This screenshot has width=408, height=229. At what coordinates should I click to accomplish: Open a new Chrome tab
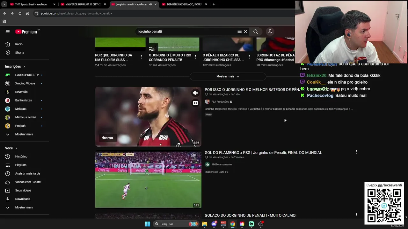[214, 4]
